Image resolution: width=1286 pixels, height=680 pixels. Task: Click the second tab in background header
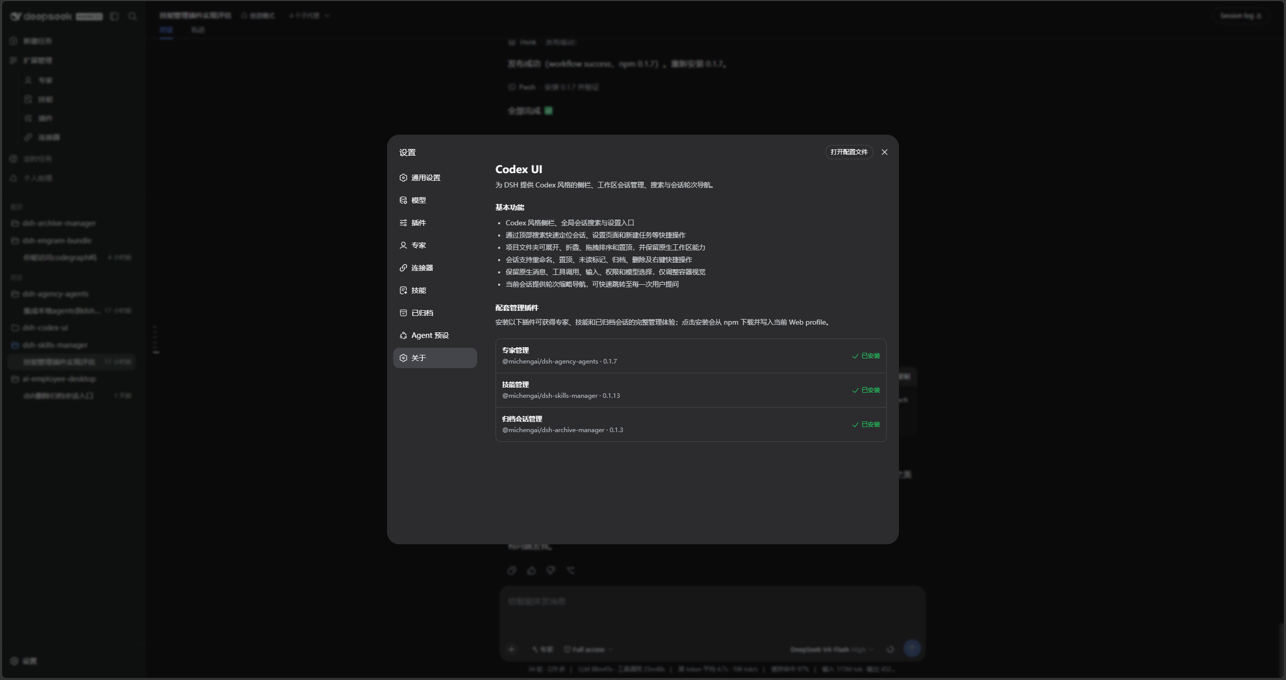pos(198,30)
